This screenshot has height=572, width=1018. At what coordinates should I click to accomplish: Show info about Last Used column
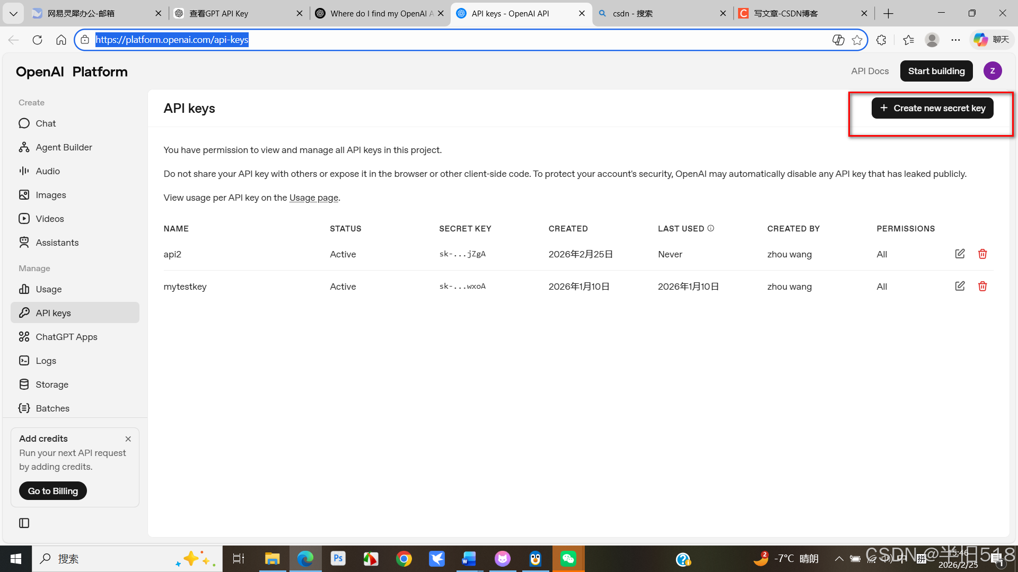(x=711, y=228)
